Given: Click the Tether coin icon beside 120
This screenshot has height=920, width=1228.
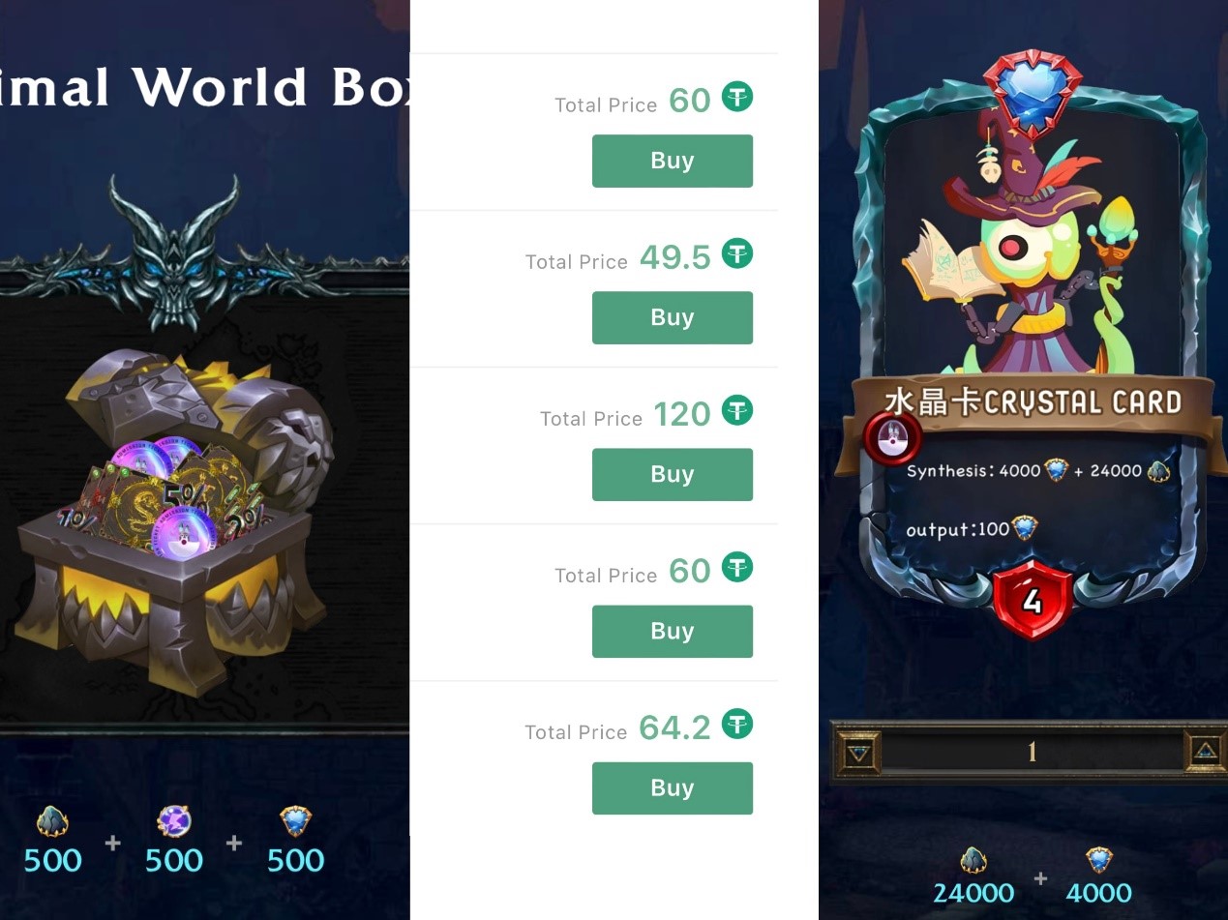Looking at the screenshot, I should point(737,411).
